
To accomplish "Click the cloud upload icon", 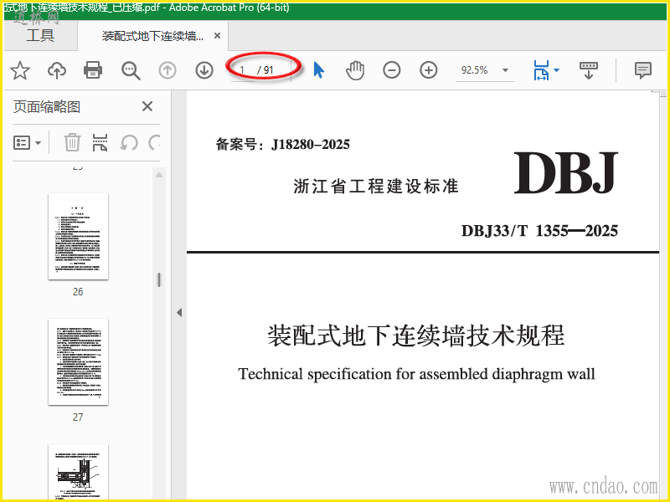I will tap(56, 70).
